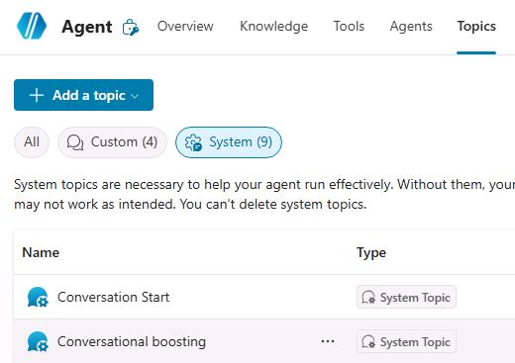Image resolution: width=515 pixels, height=363 pixels.
Task: Click the System Topic badge for Conversational boosting
Action: [406, 341]
